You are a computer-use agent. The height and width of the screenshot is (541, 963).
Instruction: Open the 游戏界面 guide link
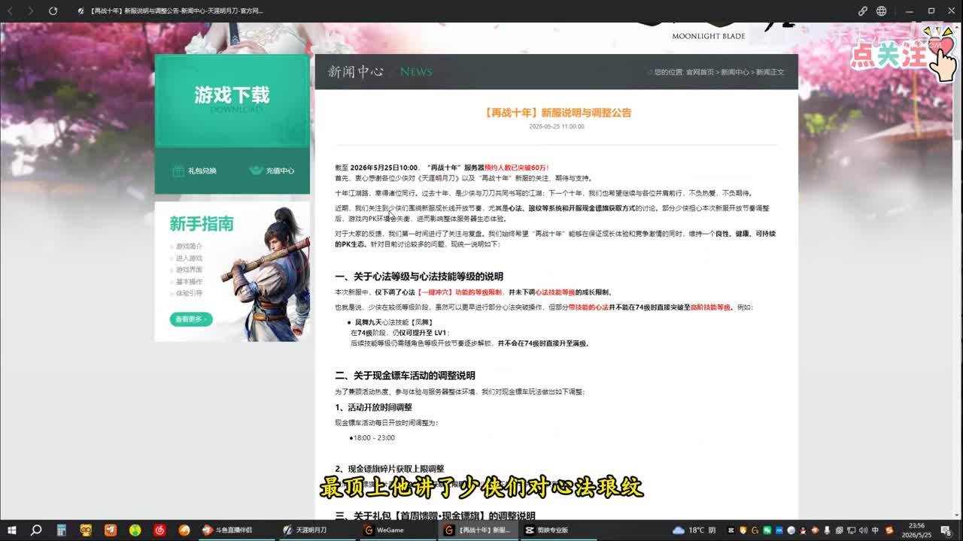click(x=189, y=270)
